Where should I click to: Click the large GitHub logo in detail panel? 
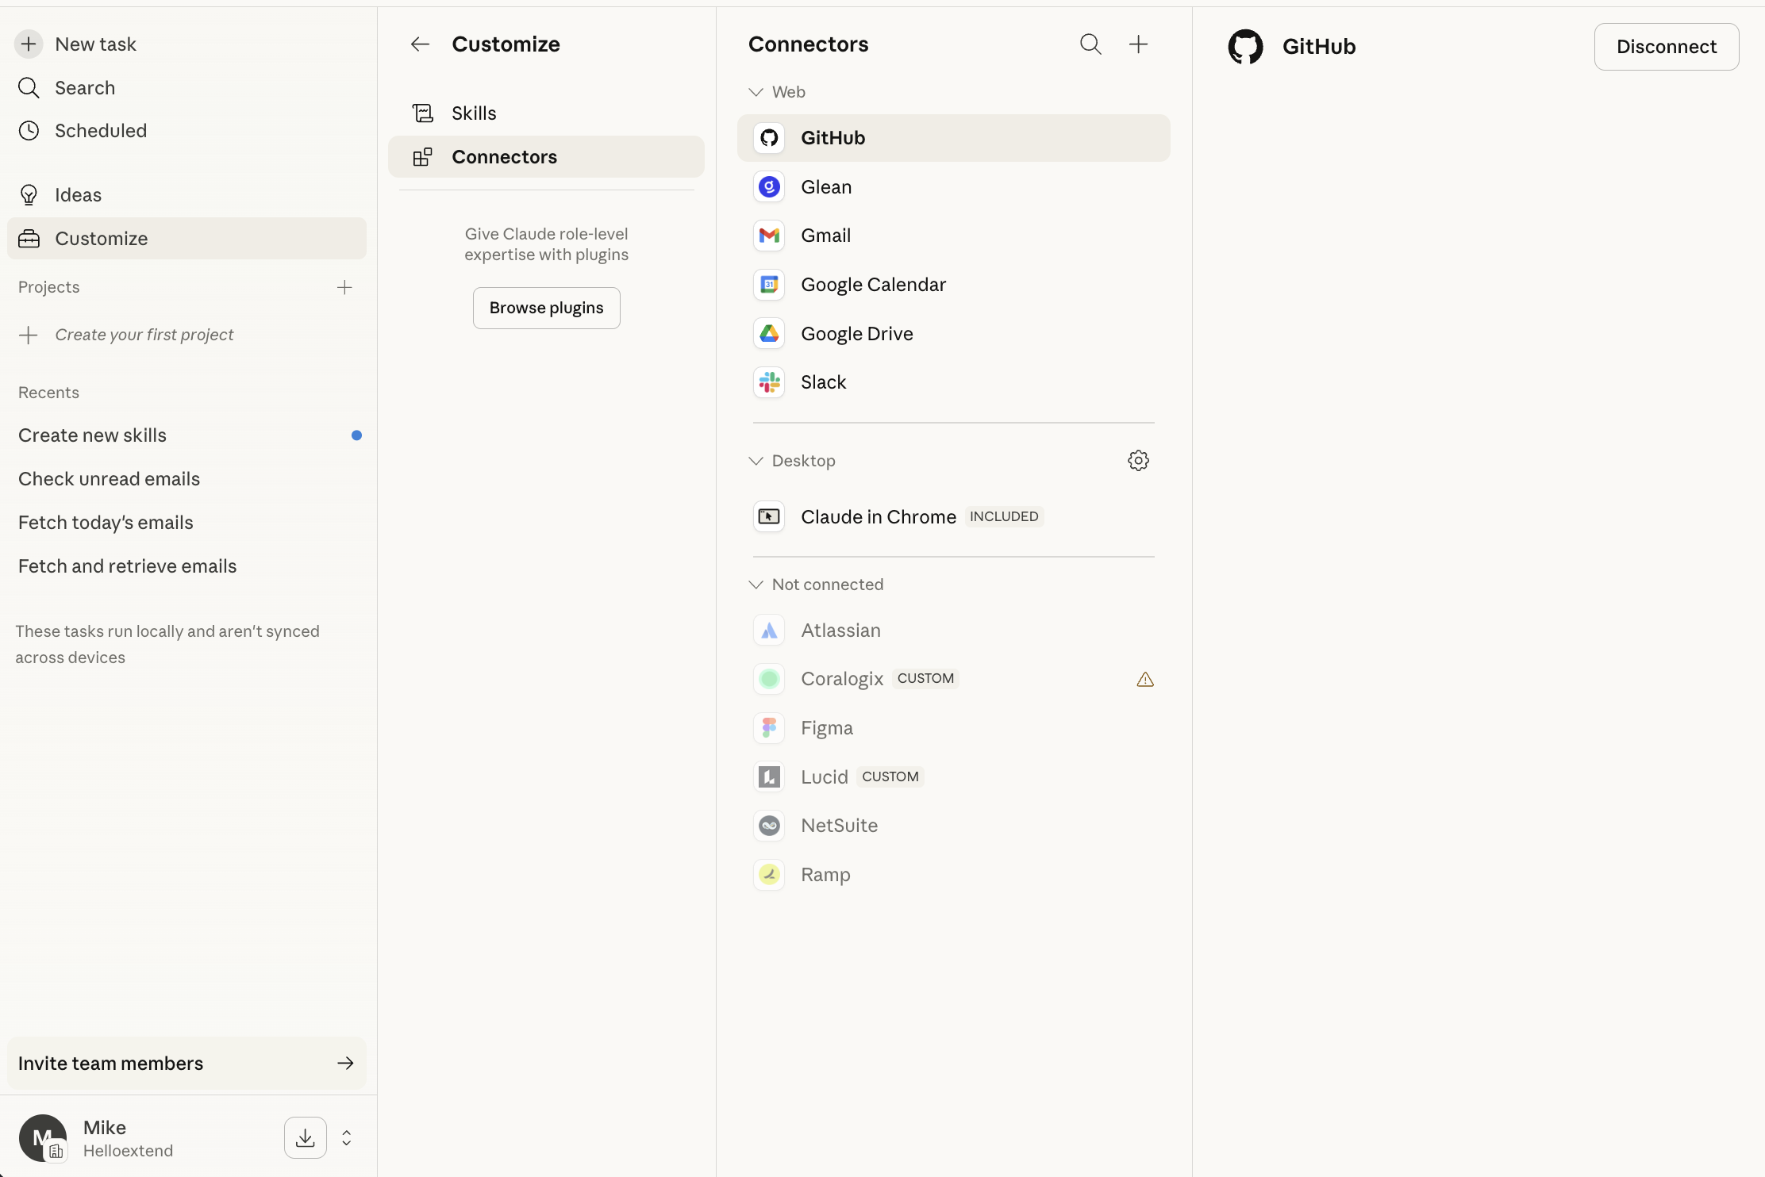(x=1245, y=47)
